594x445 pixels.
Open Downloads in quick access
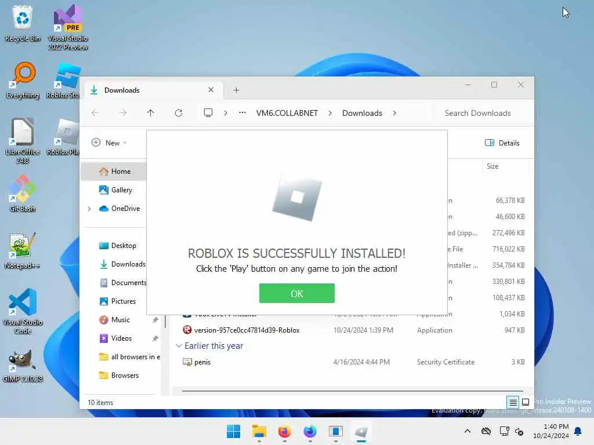click(x=122, y=264)
